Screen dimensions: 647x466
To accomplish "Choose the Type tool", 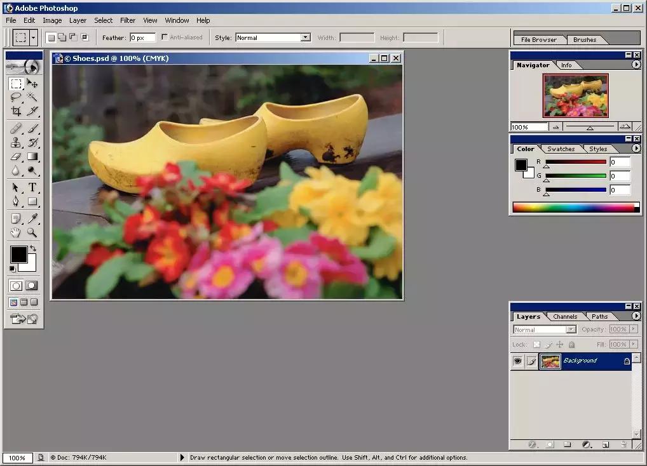I will pyautogui.click(x=32, y=187).
